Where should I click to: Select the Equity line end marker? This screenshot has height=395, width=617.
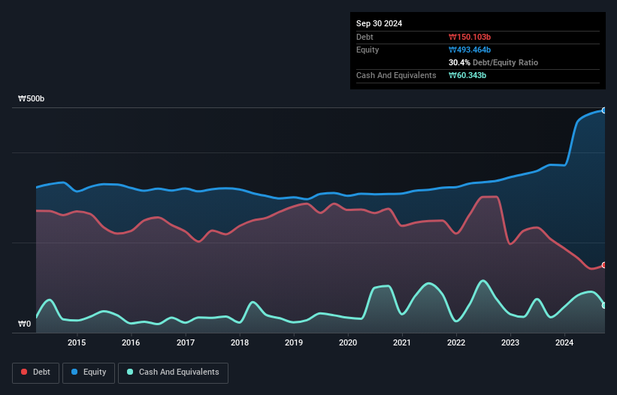(x=604, y=110)
